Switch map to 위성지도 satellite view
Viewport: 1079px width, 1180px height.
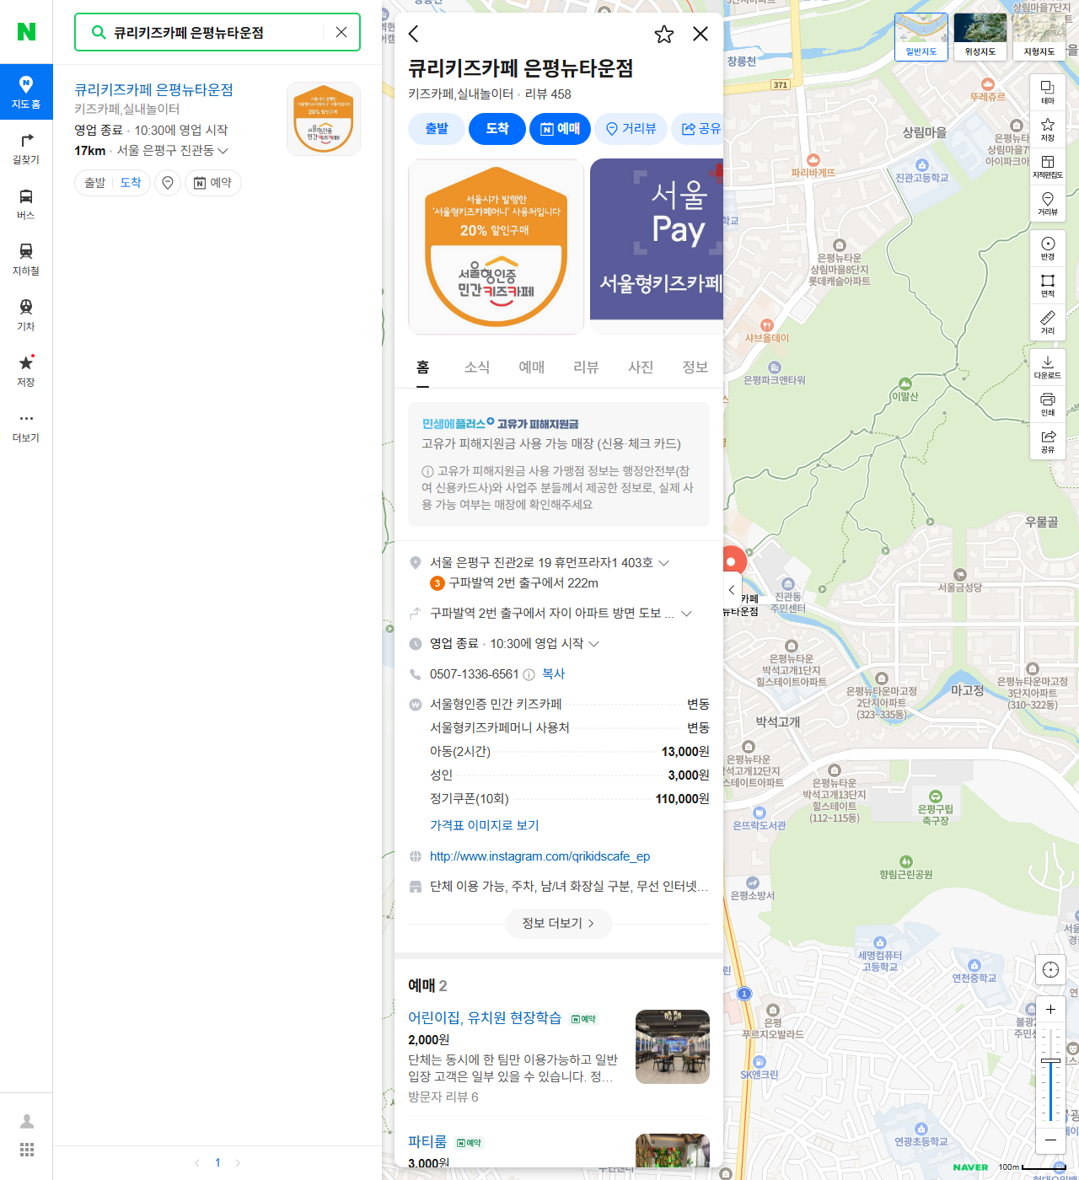(x=980, y=36)
